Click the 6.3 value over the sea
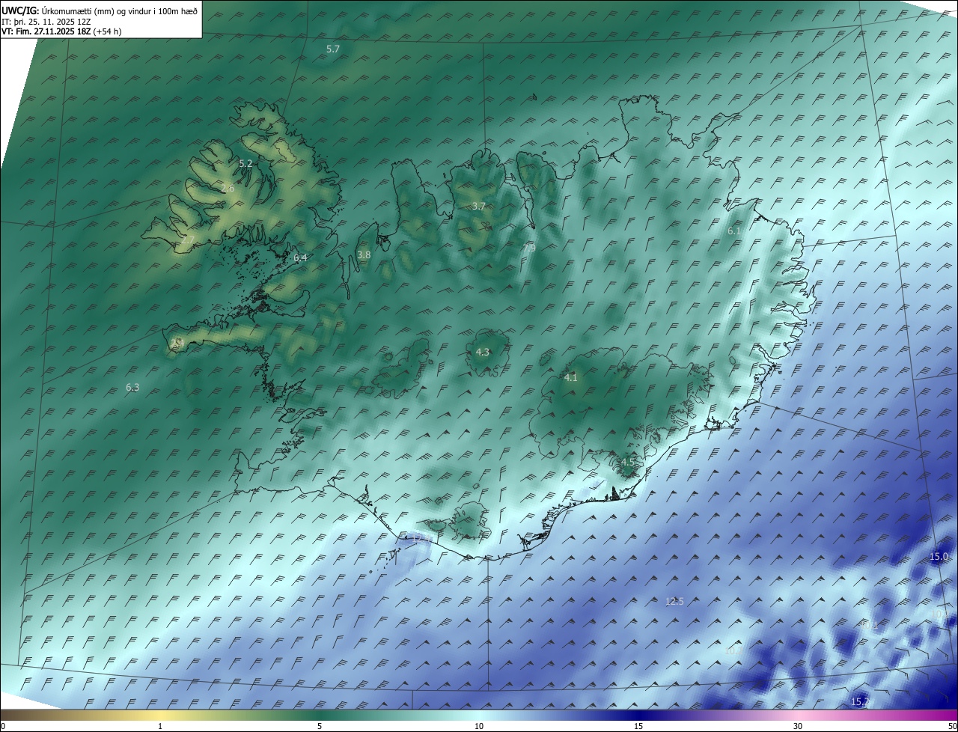Viewport: 958px width, 732px height. pyautogui.click(x=132, y=388)
